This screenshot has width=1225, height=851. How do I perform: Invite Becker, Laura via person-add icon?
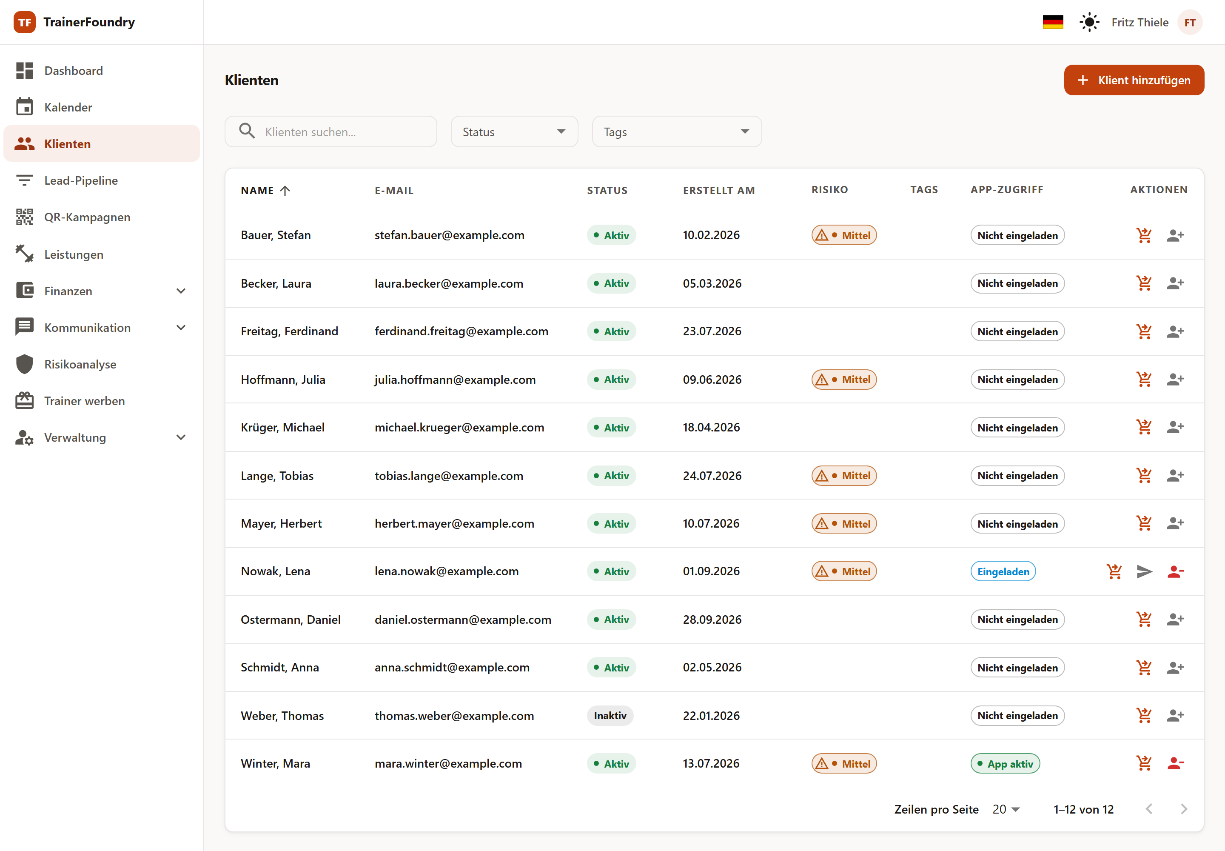(1174, 283)
